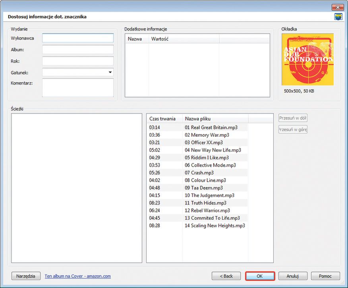Select file 04 New Way New Life.mp3

(x=213, y=150)
